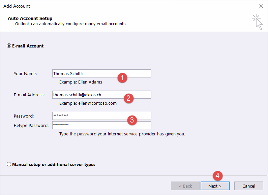
Task: Click the Internet service provider password hint
Action: 122,134
